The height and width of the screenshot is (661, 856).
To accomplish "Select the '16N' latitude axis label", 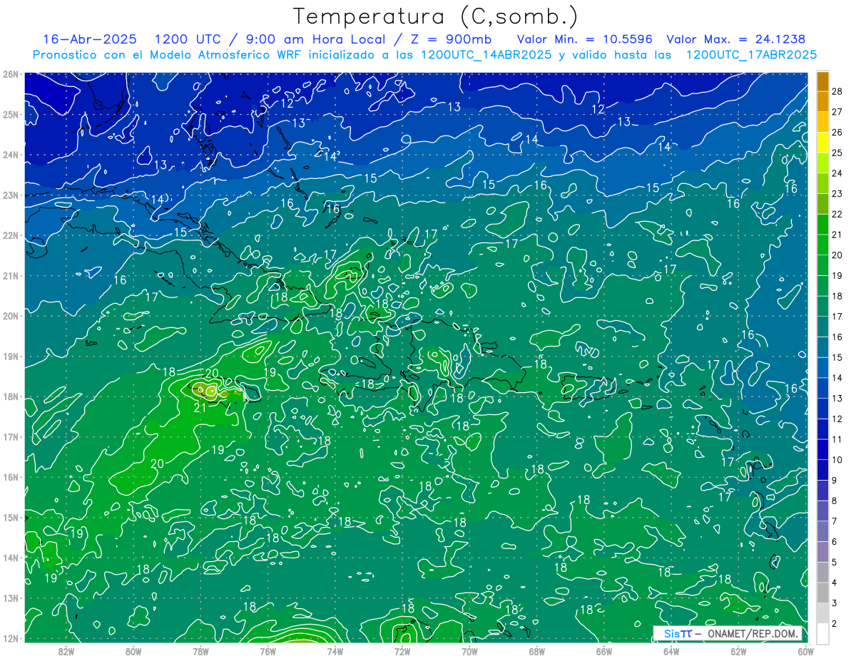I will click(10, 477).
